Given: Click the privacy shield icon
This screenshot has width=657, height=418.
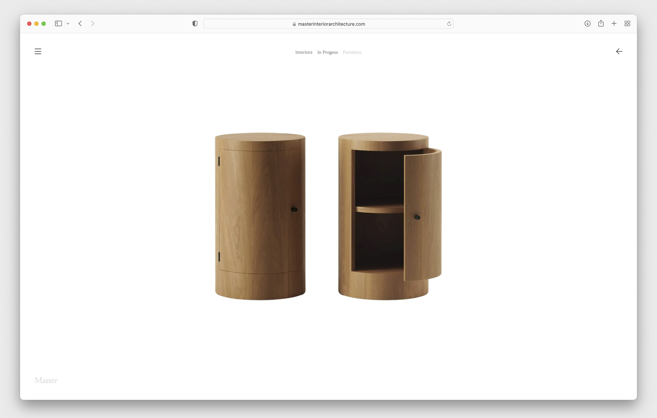Looking at the screenshot, I should (x=195, y=24).
